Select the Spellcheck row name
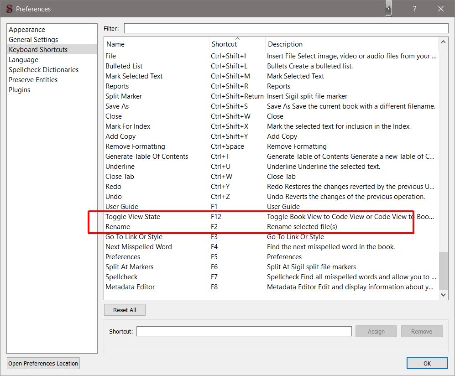455x376 pixels. point(121,277)
